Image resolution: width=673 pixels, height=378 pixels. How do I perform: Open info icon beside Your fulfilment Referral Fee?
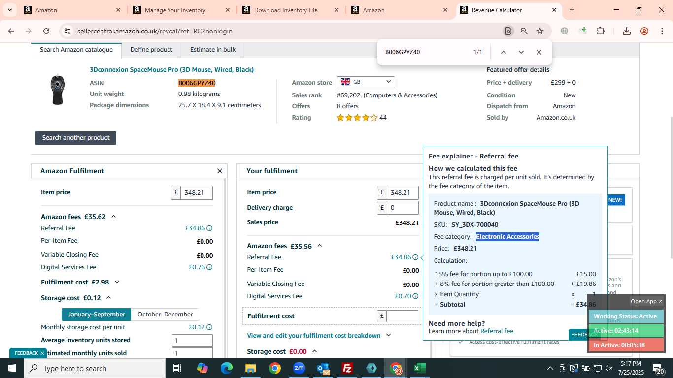415,257
